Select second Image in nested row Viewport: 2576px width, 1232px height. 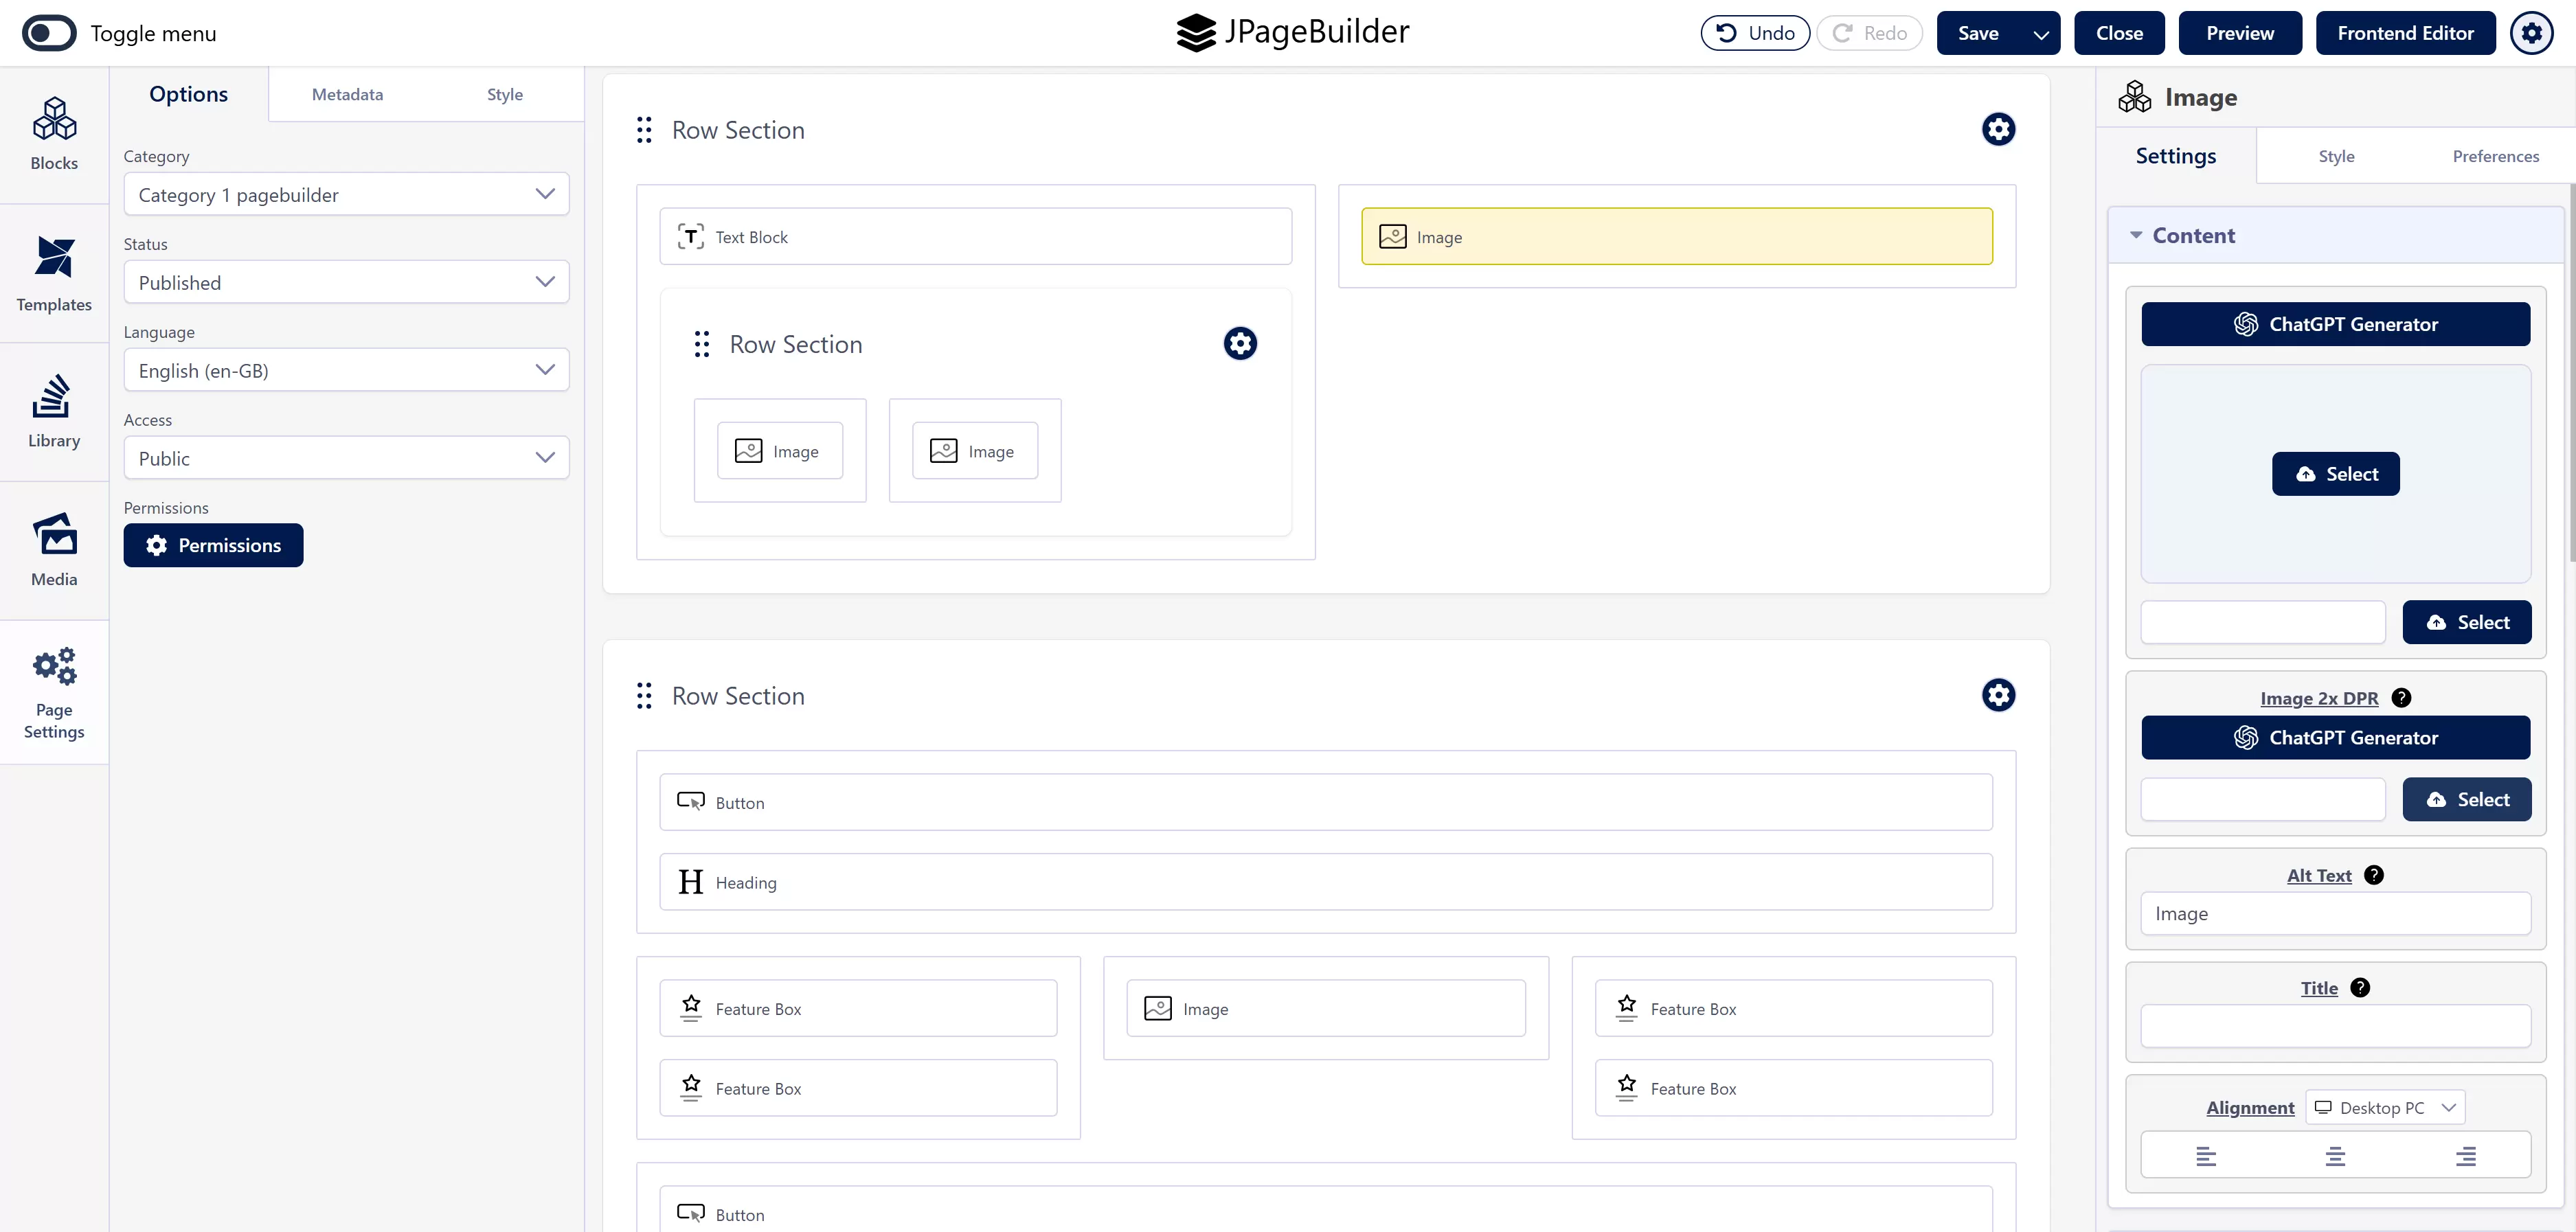(975, 451)
